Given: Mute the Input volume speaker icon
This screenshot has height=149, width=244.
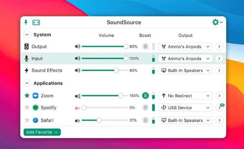Looking at the screenshot, I should tap(78, 59).
